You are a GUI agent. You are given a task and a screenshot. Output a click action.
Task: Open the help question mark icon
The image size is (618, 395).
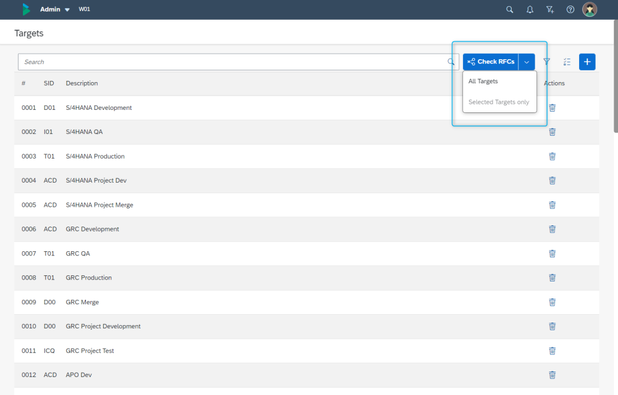570,9
